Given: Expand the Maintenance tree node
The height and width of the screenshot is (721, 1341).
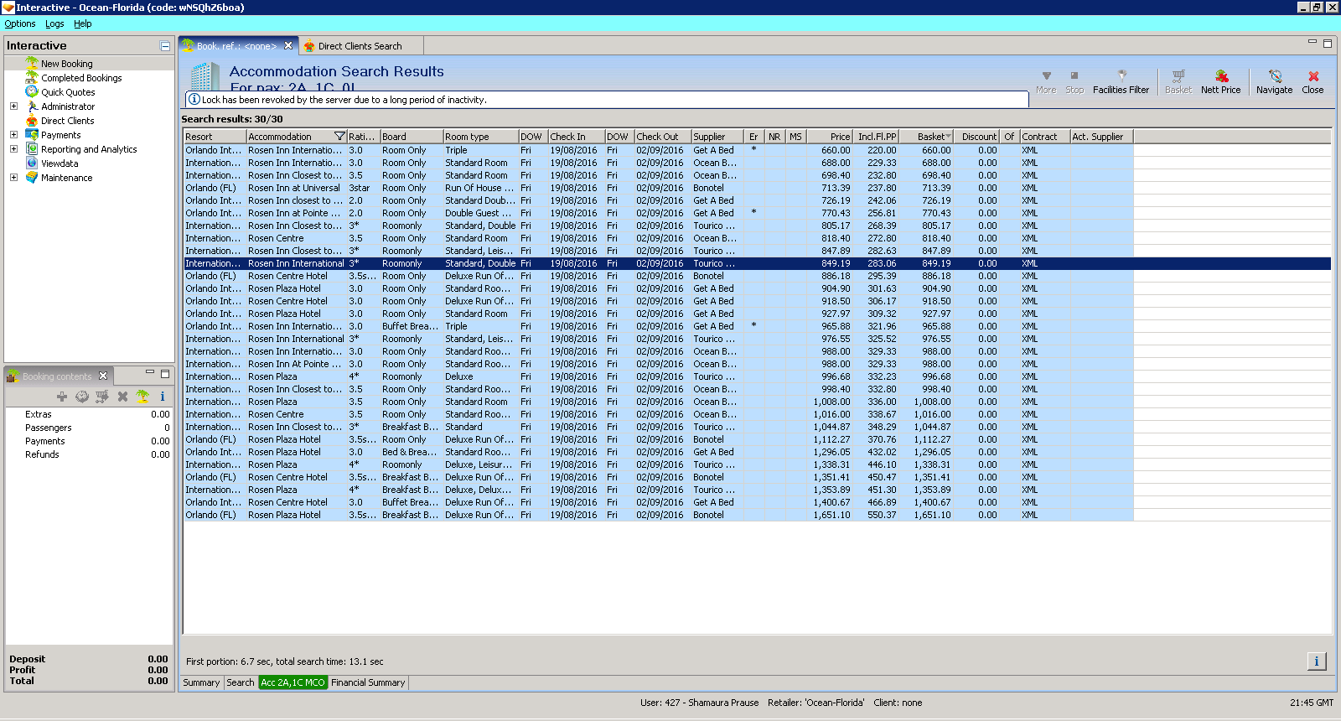Looking at the screenshot, I should tap(13, 178).
